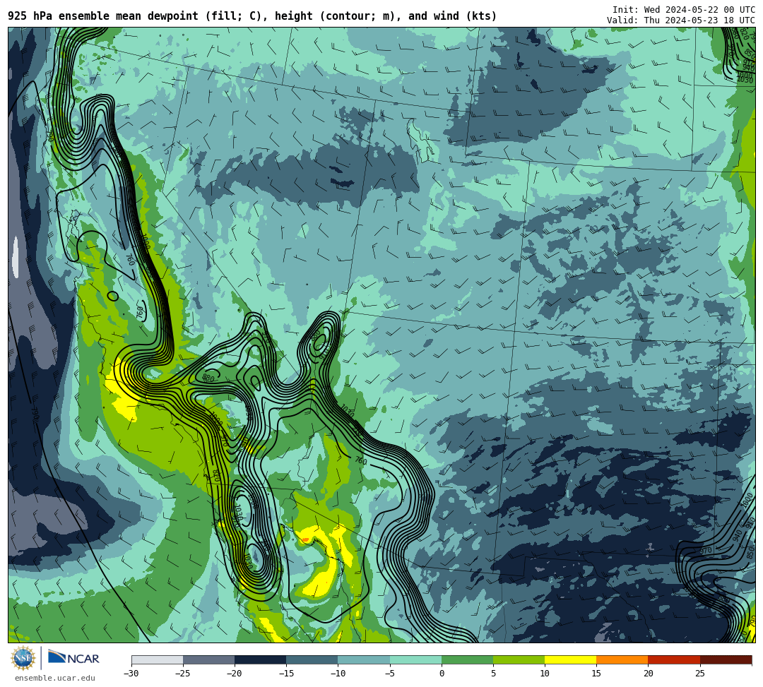763x687 pixels.
Task: Click the -20 colorbar tick label
Action: (235, 674)
